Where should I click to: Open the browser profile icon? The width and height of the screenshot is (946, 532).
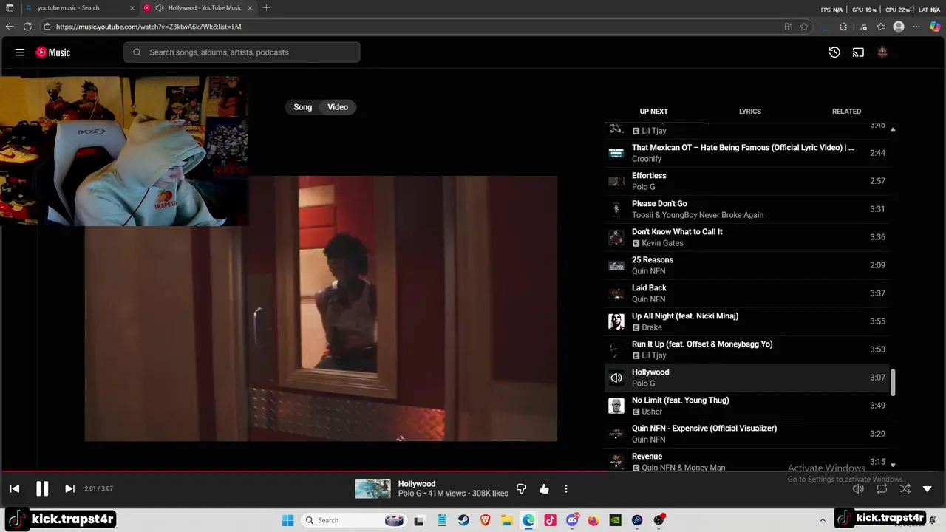(x=899, y=27)
